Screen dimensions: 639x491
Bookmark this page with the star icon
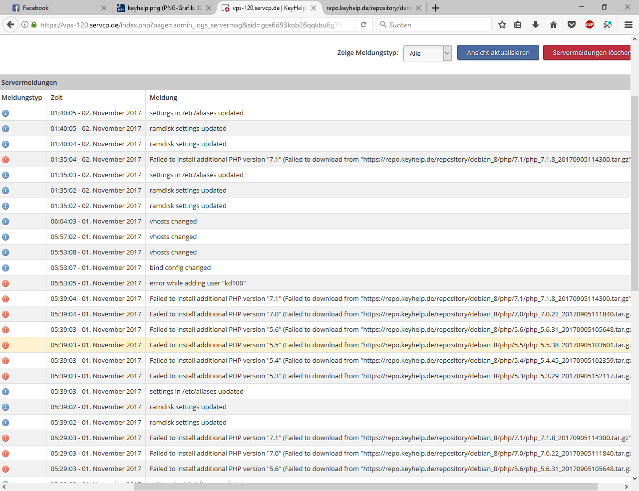[502, 24]
